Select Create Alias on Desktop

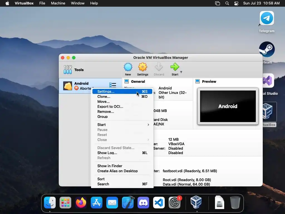pyautogui.click(x=122, y=171)
